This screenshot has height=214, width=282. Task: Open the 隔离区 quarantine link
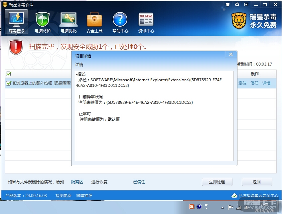tap(77, 182)
